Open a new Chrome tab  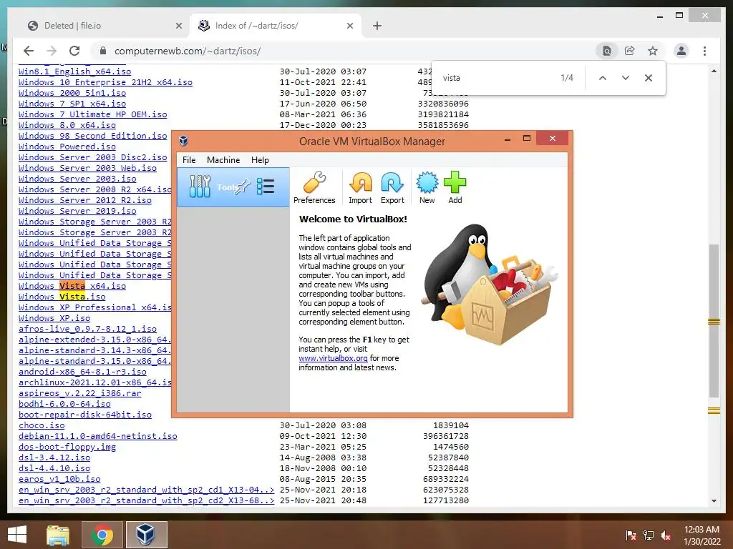coord(377,26)
